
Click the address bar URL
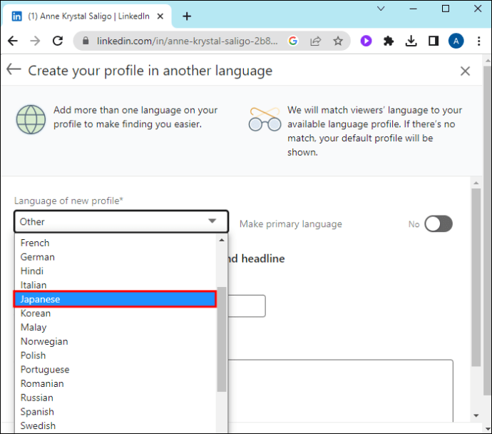click(187, 41)
